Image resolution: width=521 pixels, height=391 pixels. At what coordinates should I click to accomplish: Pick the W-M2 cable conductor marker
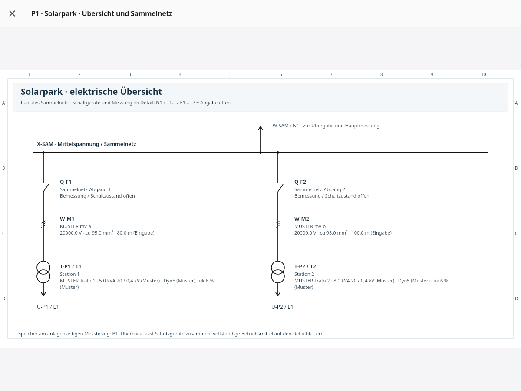278,224
